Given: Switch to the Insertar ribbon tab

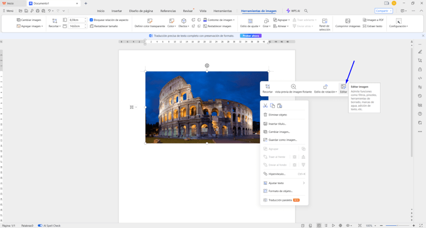Looking at the screenshot, I should 117,11.
